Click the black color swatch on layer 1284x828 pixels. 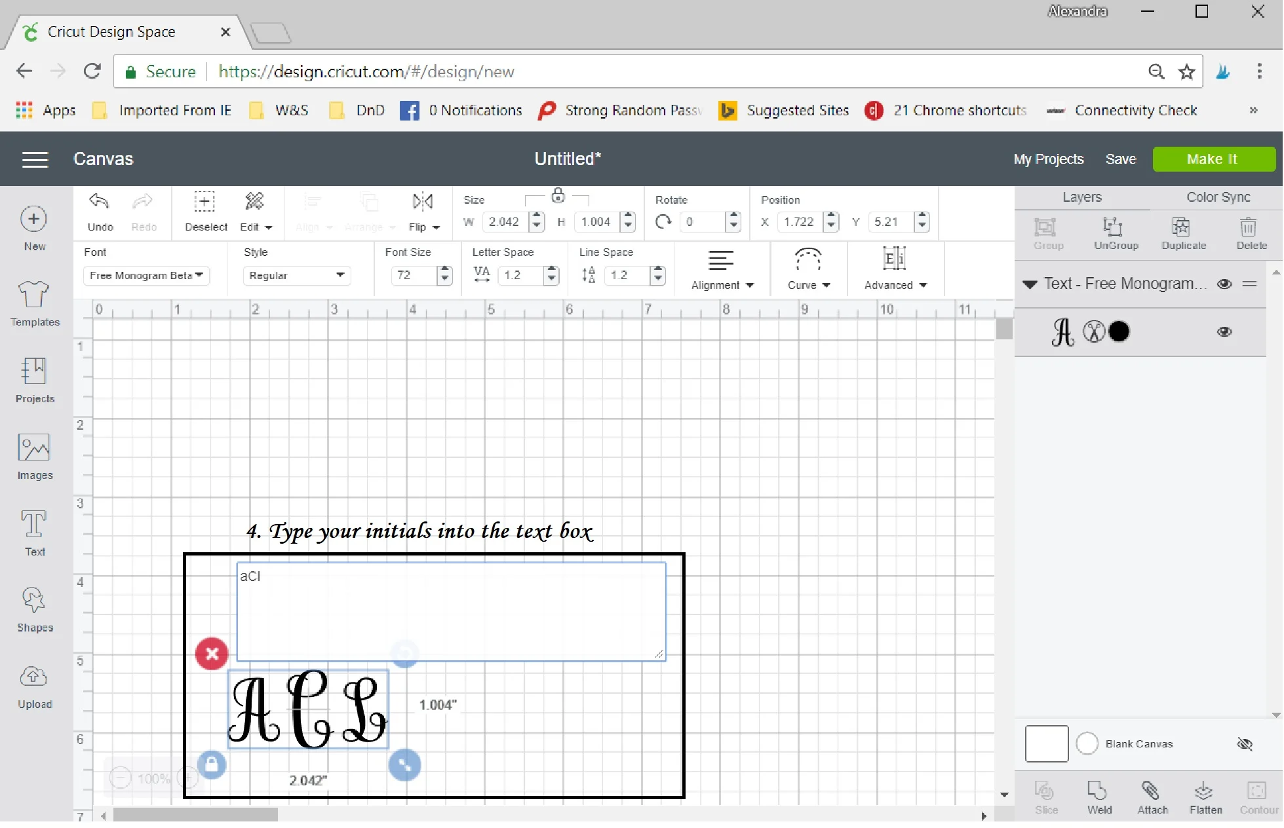[1119, 331]
